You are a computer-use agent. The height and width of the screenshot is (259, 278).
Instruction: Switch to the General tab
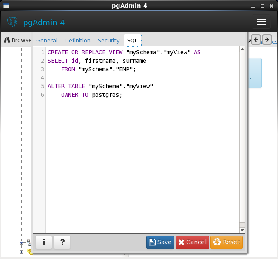[47, 40]
